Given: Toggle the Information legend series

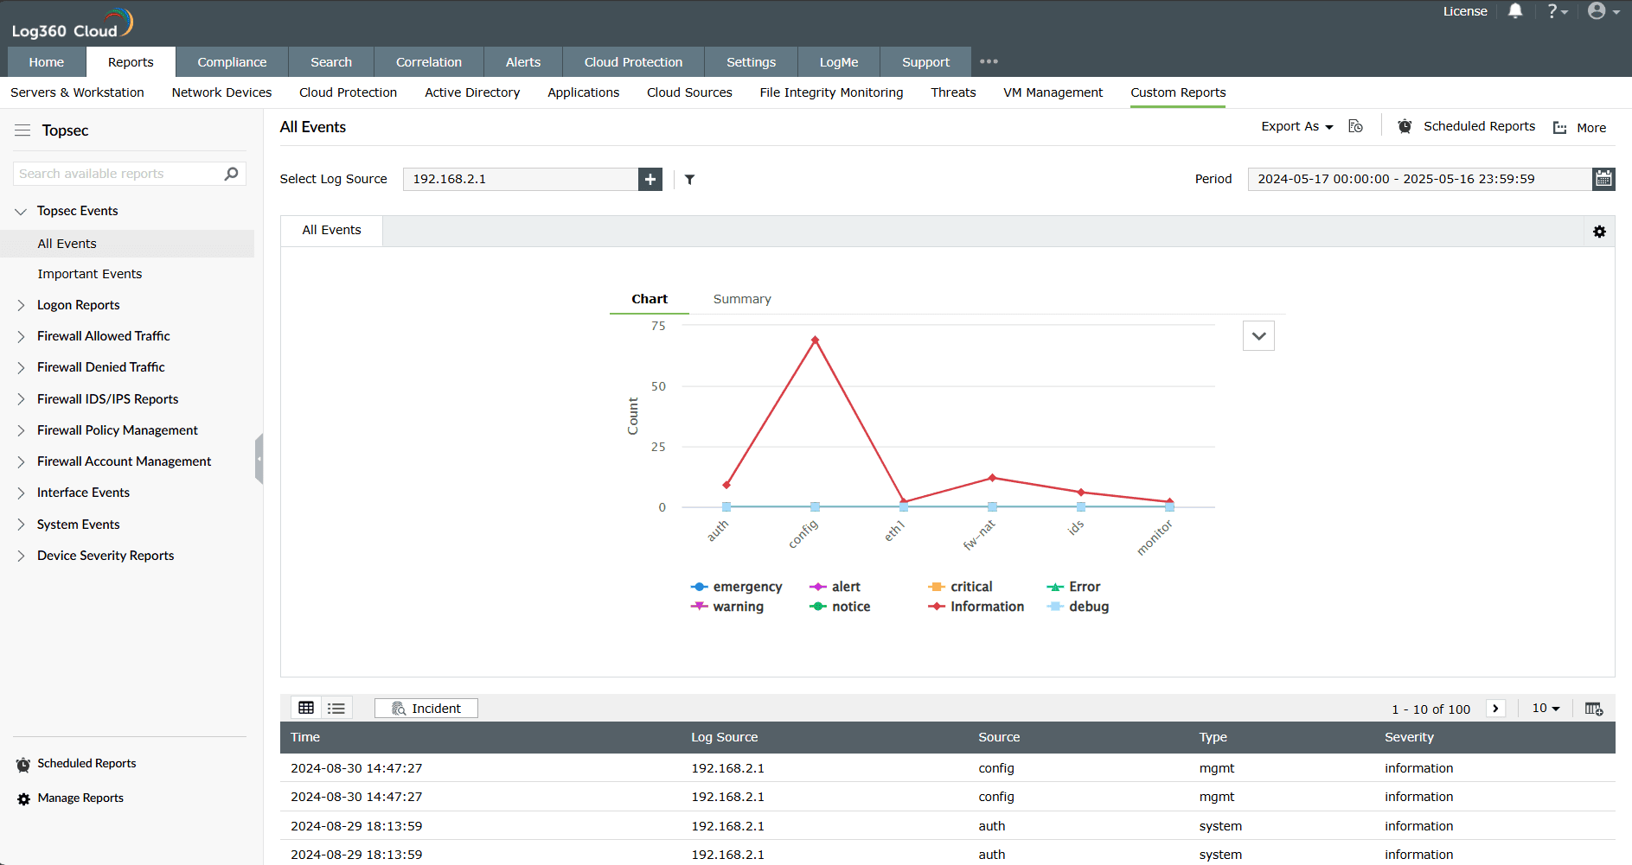Looking at the screenshot, I should [976, 607].
